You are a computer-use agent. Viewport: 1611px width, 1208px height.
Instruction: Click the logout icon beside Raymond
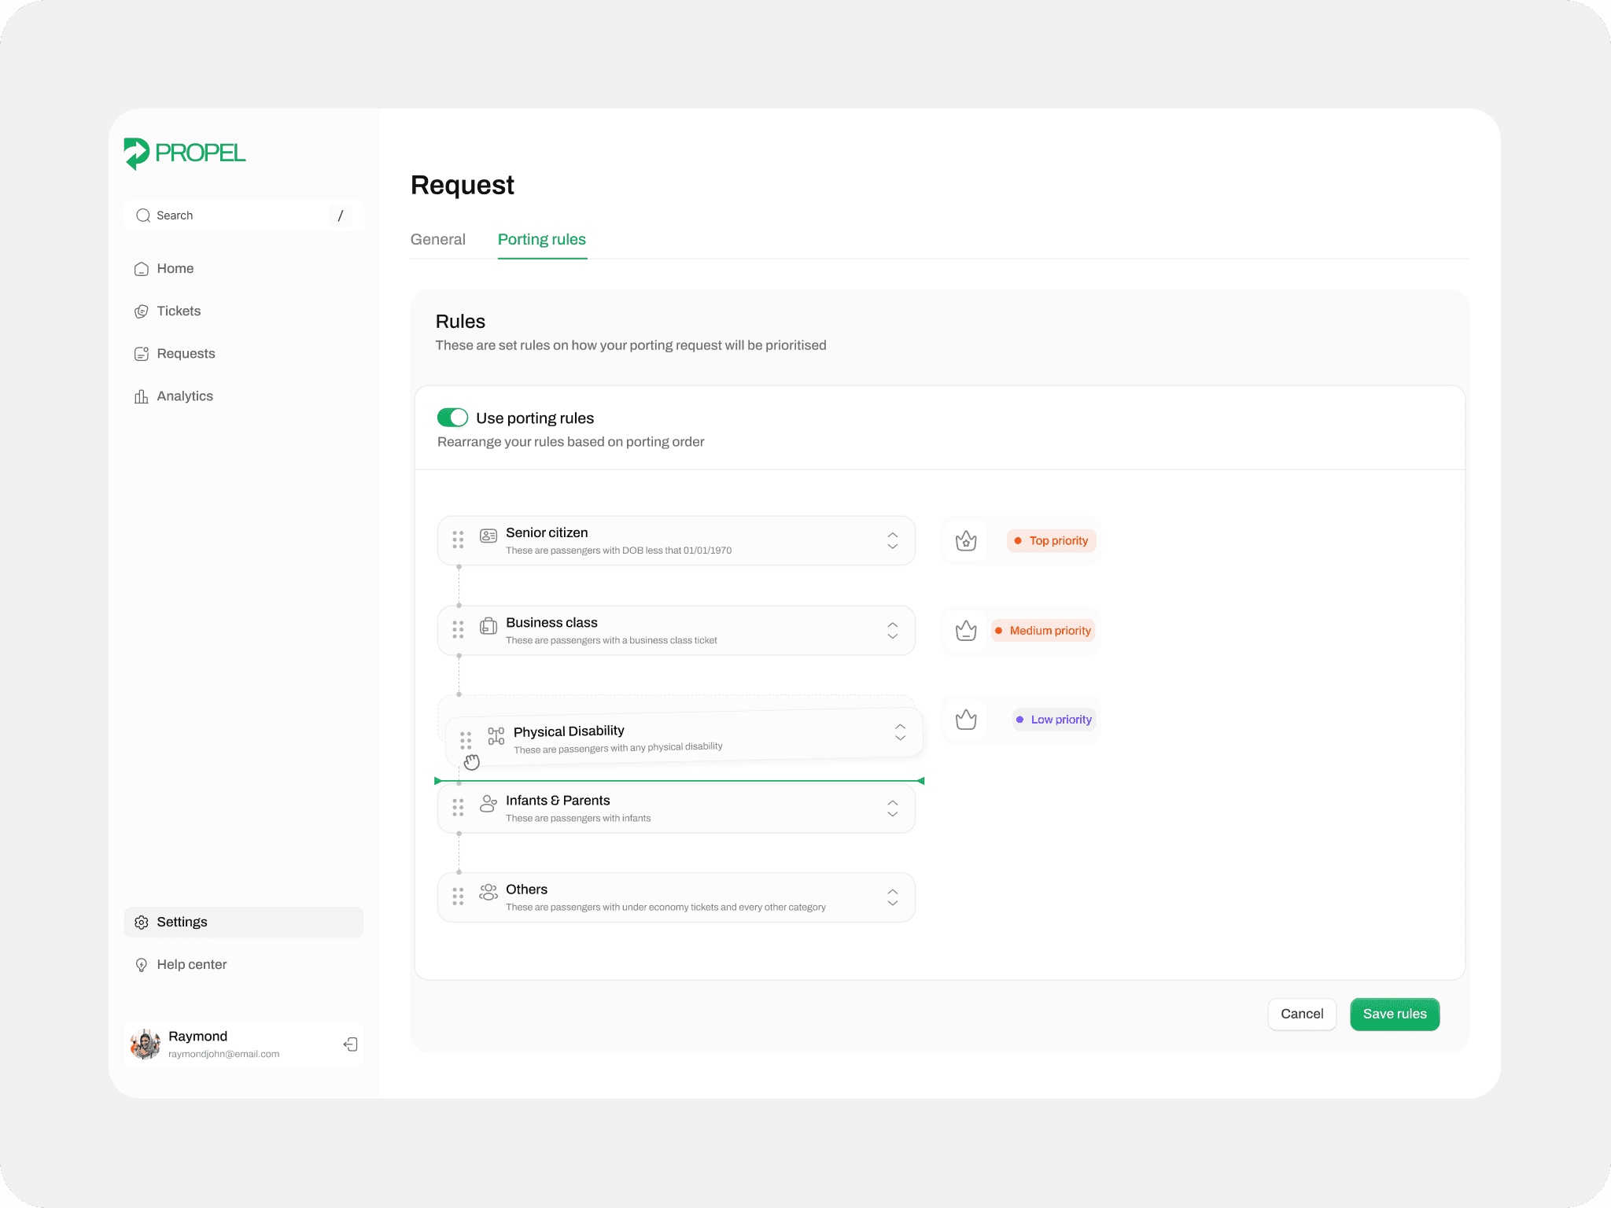(x=351, y=1044)
